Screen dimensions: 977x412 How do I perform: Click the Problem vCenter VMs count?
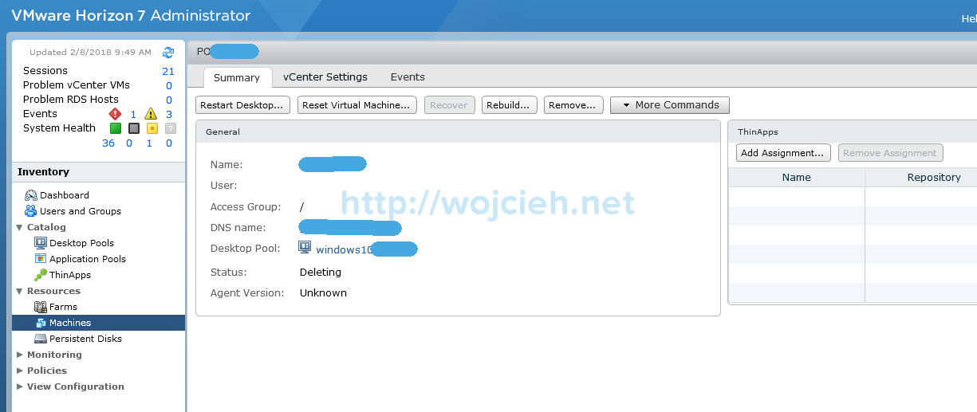coord(169,85)
